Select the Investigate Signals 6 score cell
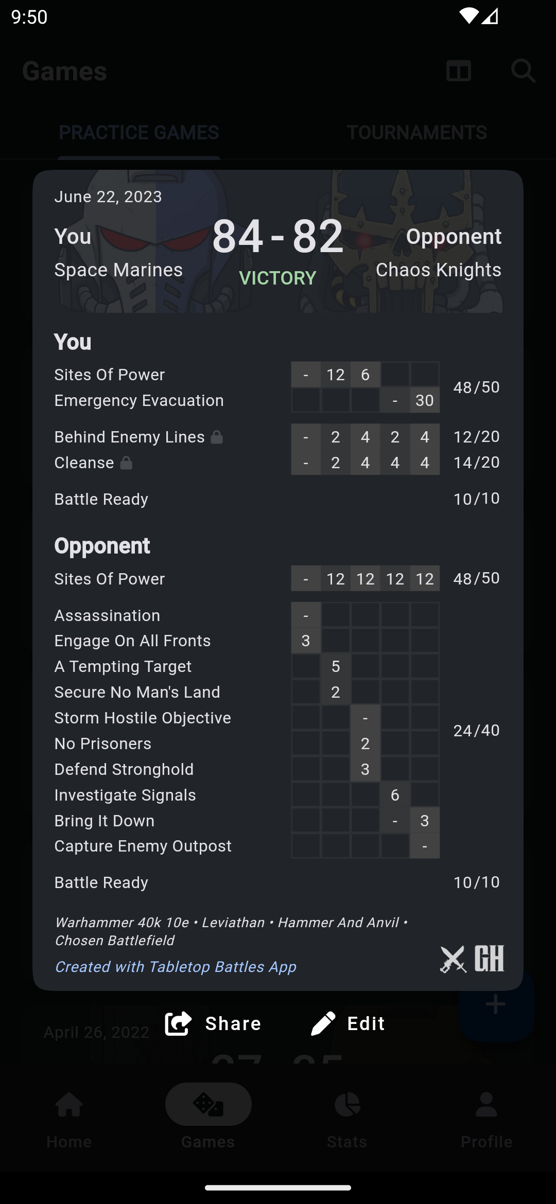 pos(395,795)
